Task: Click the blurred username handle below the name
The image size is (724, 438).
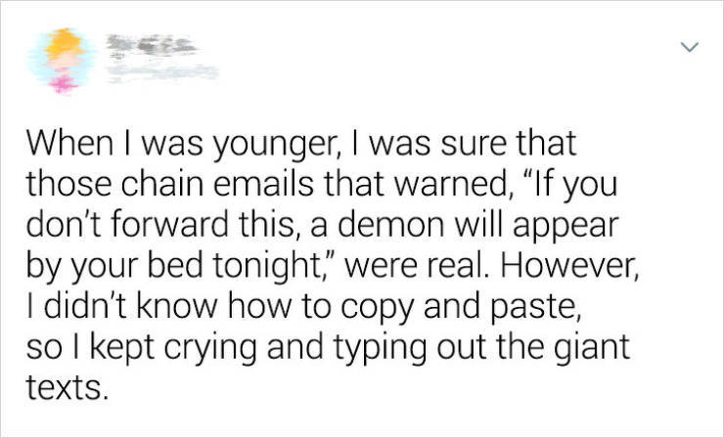Action: coord(160,70)
